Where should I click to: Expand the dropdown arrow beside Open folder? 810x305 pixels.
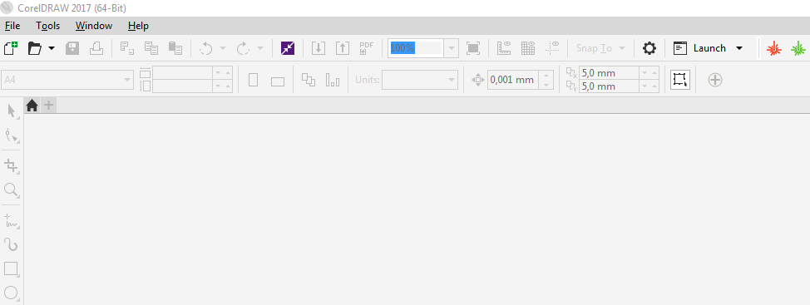[51, 48]
